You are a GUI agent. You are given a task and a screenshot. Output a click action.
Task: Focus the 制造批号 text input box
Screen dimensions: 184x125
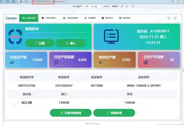[57, 35]
